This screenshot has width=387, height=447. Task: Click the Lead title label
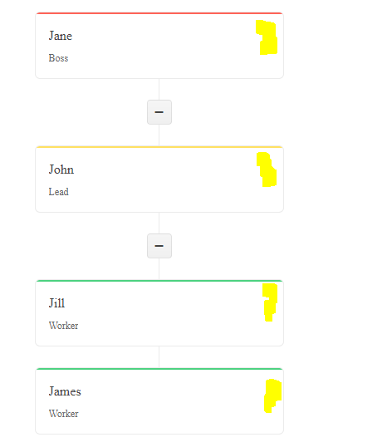coord(59,192)
